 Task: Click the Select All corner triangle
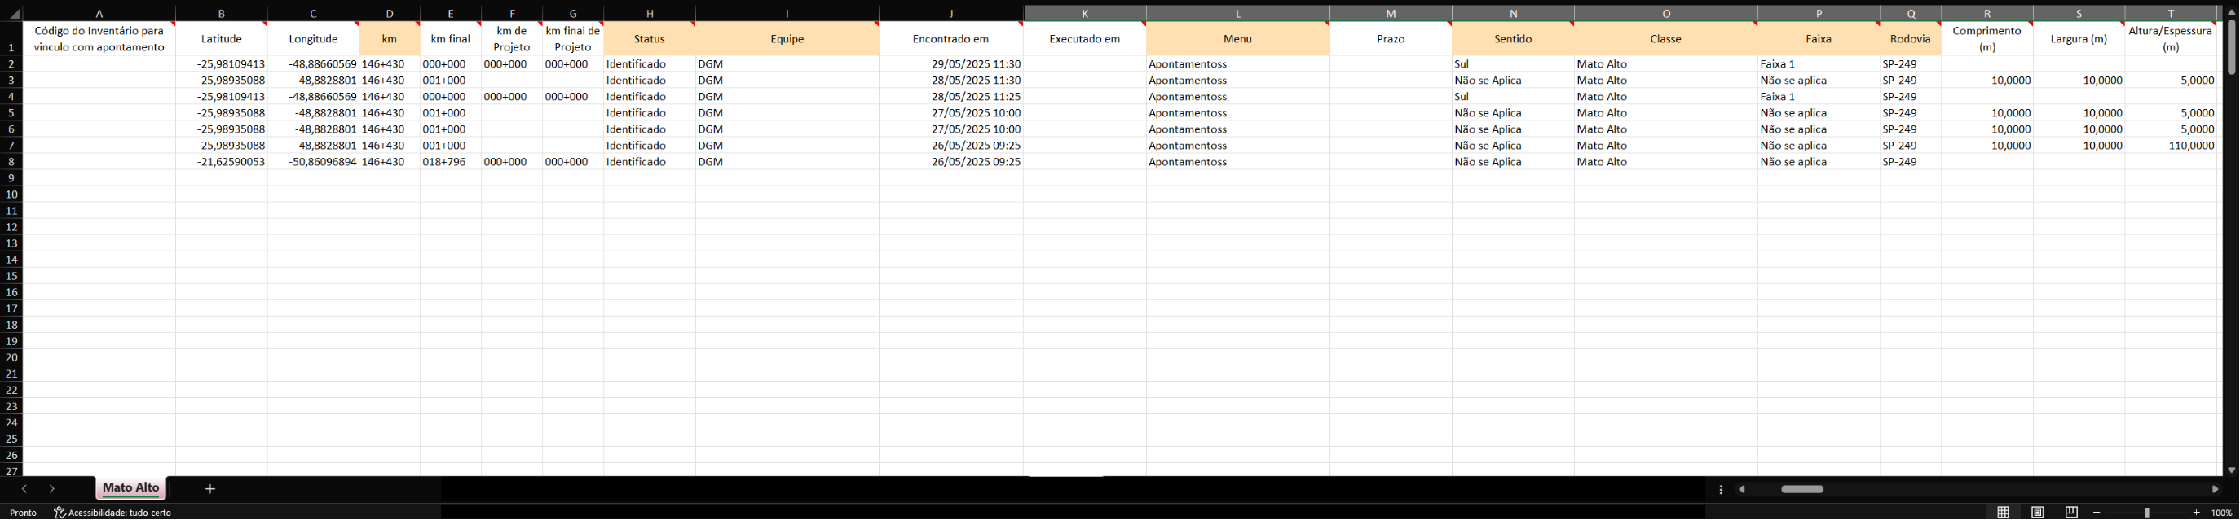pyautogui.click(x=14, y=14)
